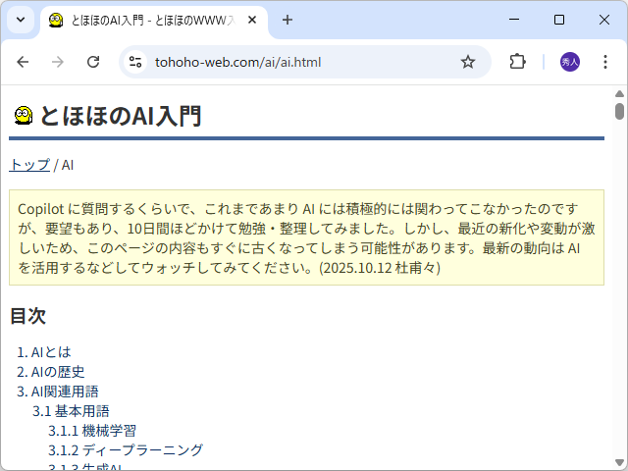
Task: Open the 秀人 profile avatar
Action: click(x=569, y=62)
